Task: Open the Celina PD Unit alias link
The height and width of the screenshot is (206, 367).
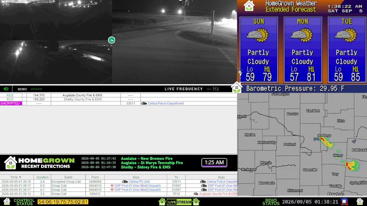Action: pyautogui.click(x=139, y=182)
